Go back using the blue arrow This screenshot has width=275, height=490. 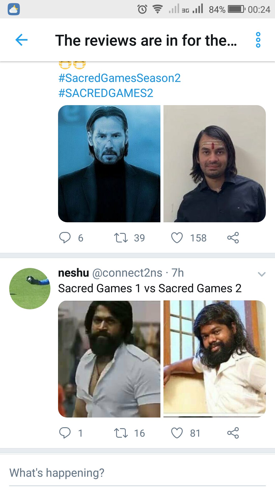pos(21,40)
